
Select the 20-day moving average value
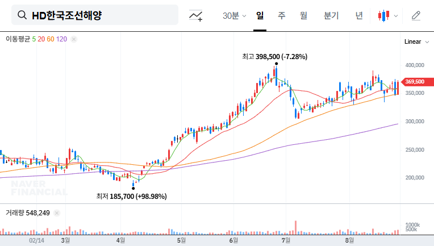41,39
